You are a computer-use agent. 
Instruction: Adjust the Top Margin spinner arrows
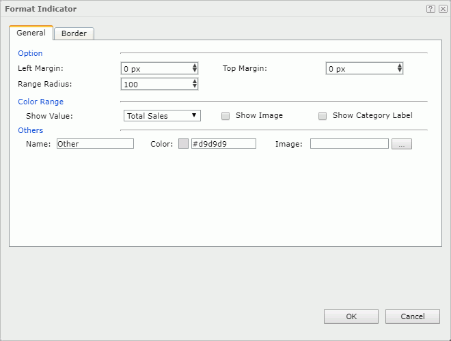(400, 68)
